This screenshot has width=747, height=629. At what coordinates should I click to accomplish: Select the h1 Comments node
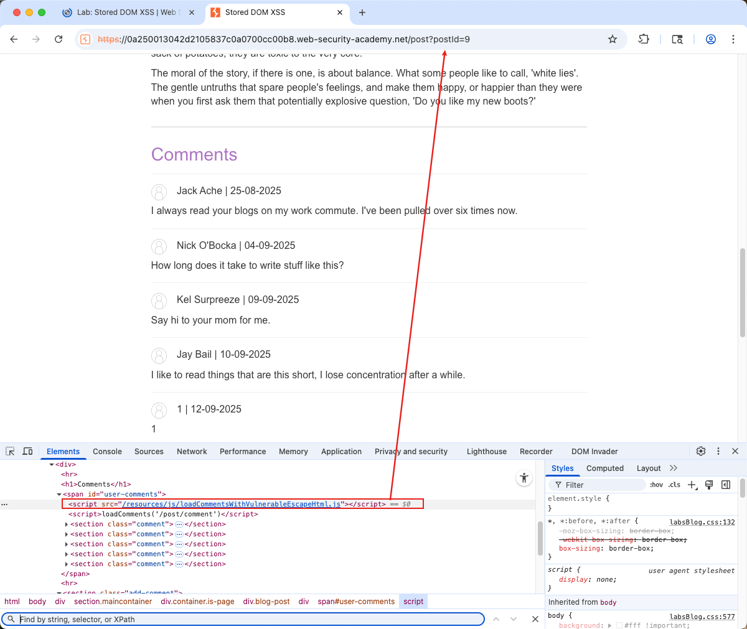pos(96,484)
